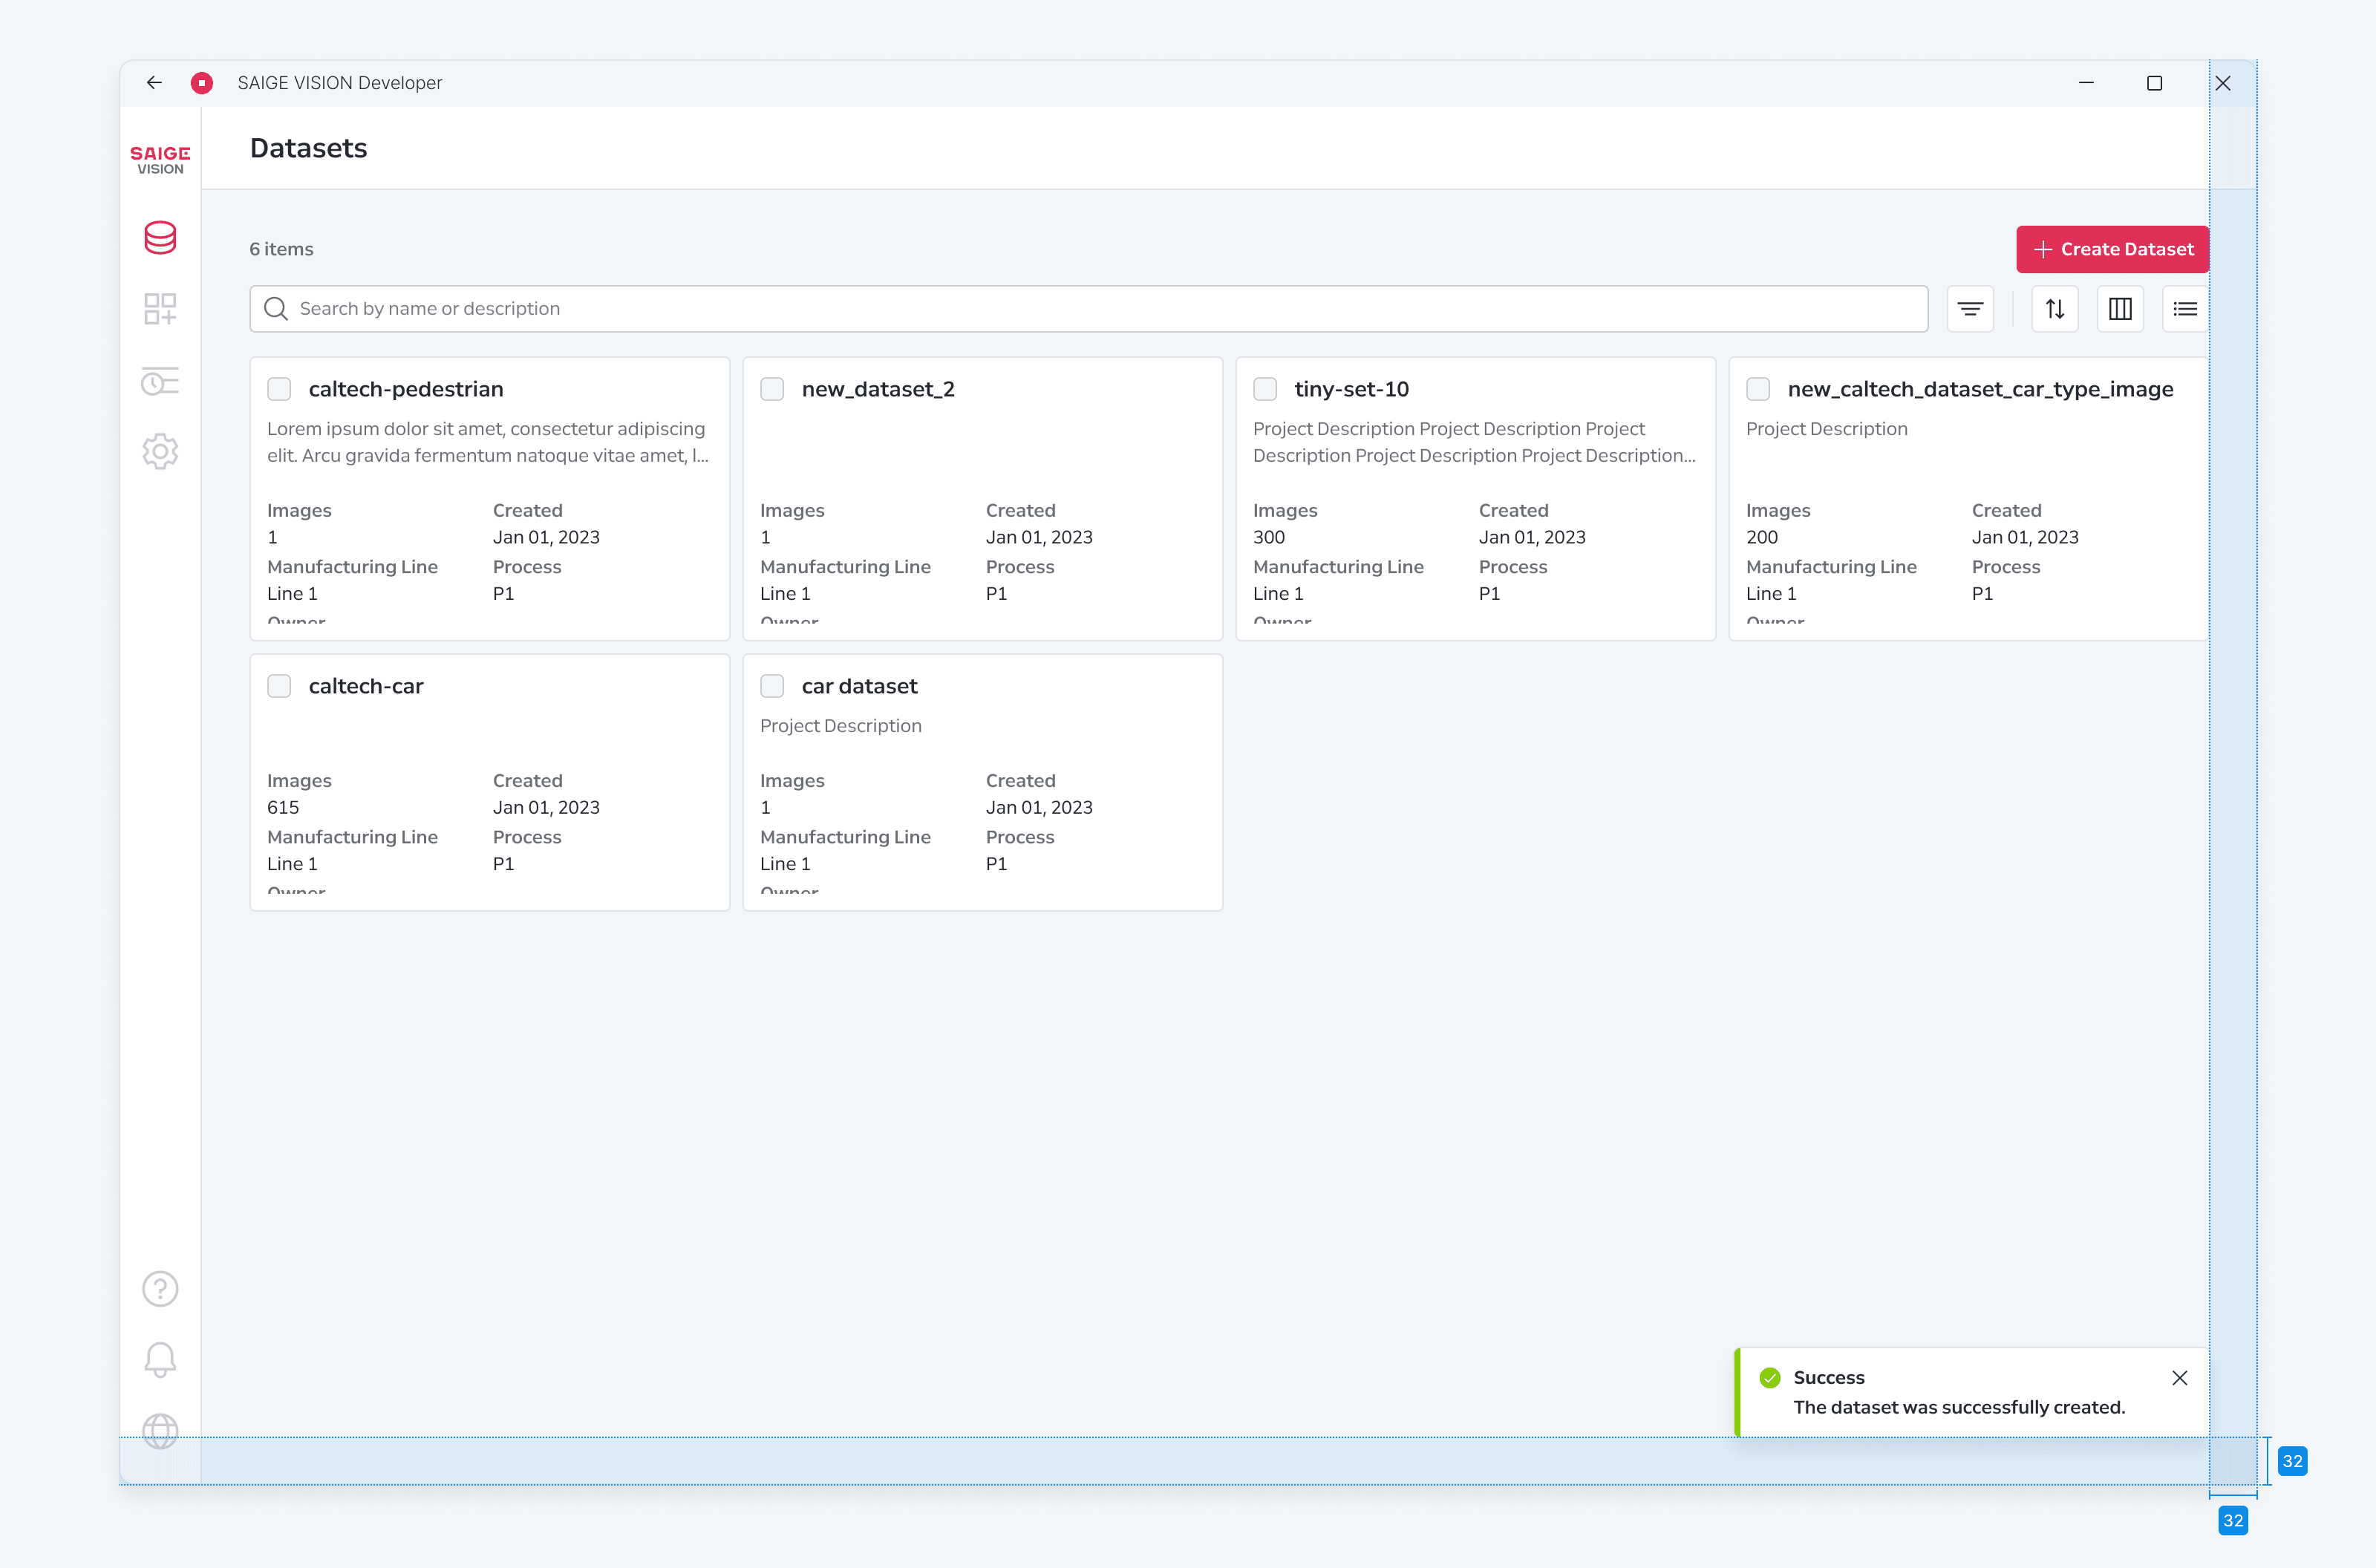2376x1568 pixels.
Task: Open the help question mark icon
Action: 160,1289
